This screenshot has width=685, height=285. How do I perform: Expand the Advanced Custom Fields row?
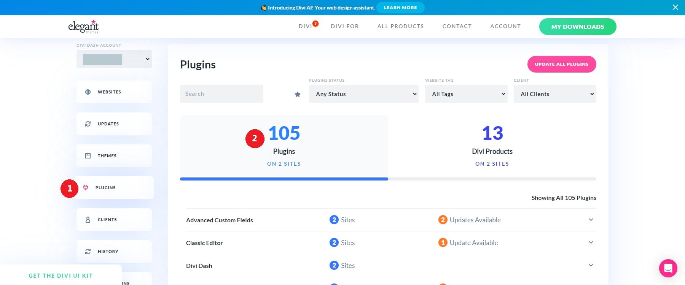click(x=591, y=220)
